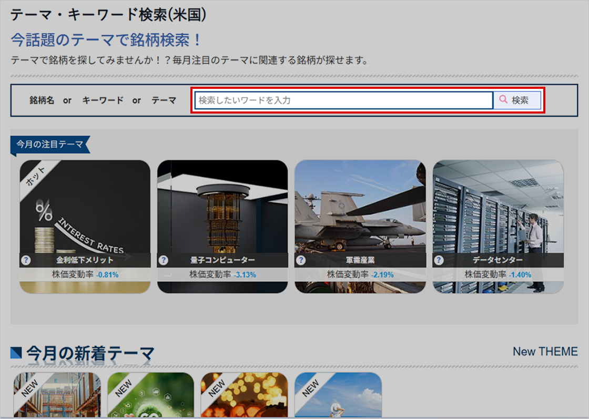Click the question mark beside 量子コンピューター
The image size is (589, 419).
164,260
